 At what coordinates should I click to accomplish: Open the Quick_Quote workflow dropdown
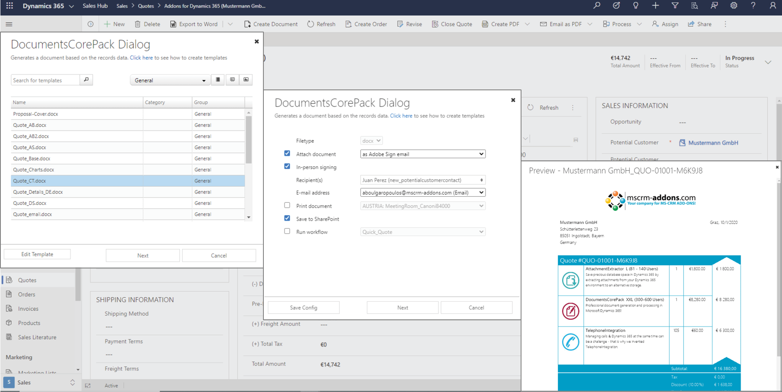(x=423, y=232)
